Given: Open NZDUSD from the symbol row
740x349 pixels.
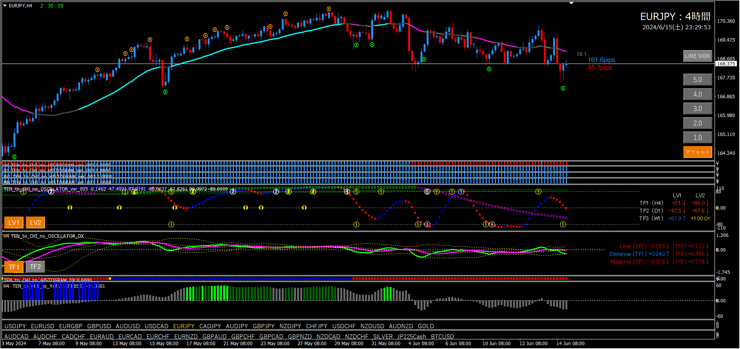Looking at the screenshot, I should click(372, 326).
